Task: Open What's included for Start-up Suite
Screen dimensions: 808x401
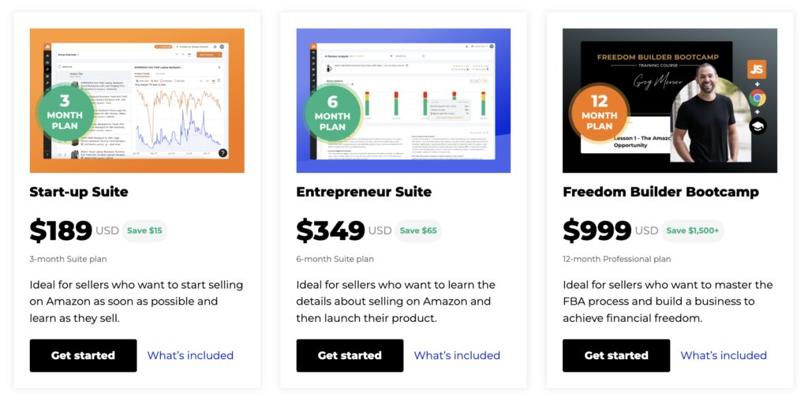Action: tap(190, 356)
